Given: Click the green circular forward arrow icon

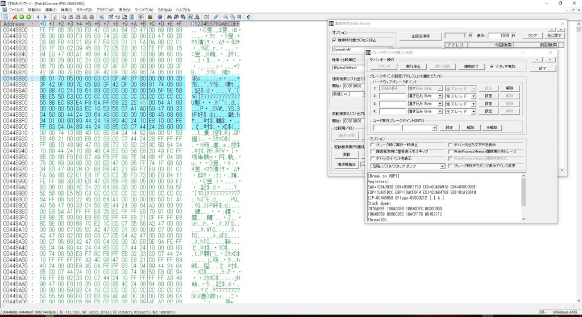Looking at the screenshot, I should coord(28,17).
